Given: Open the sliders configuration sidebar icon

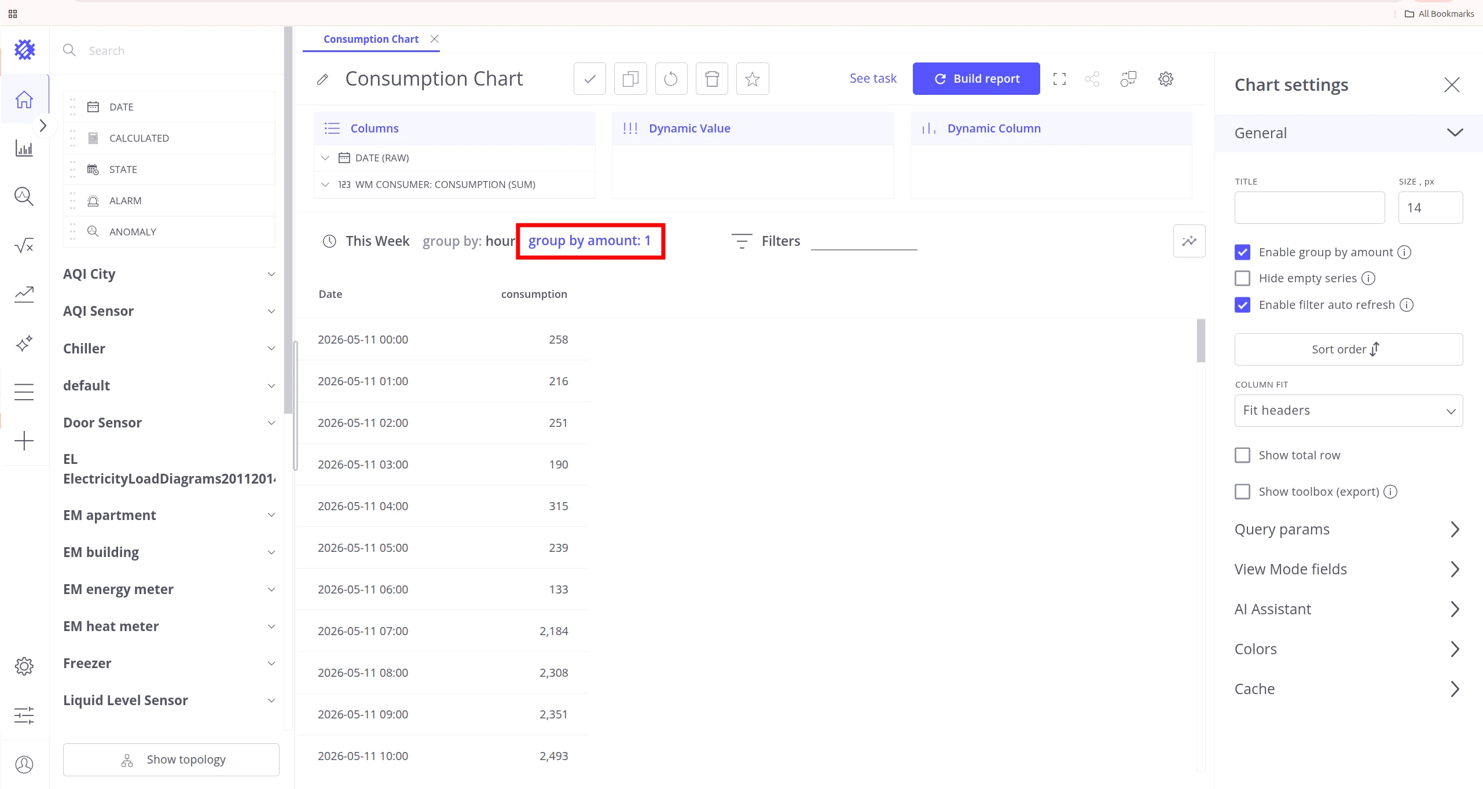Looking at the screenshot, I should (24, 716).
